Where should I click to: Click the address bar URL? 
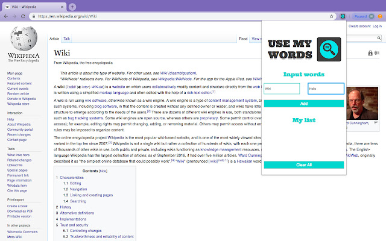67,16
